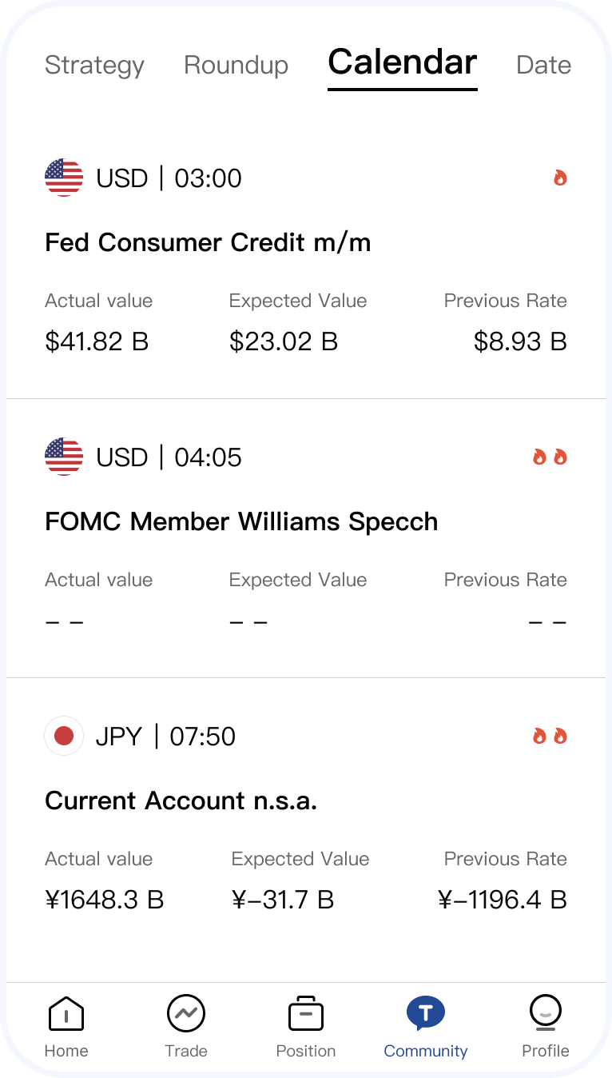Tap the Home icon in bottom bar

point(66,1014)
